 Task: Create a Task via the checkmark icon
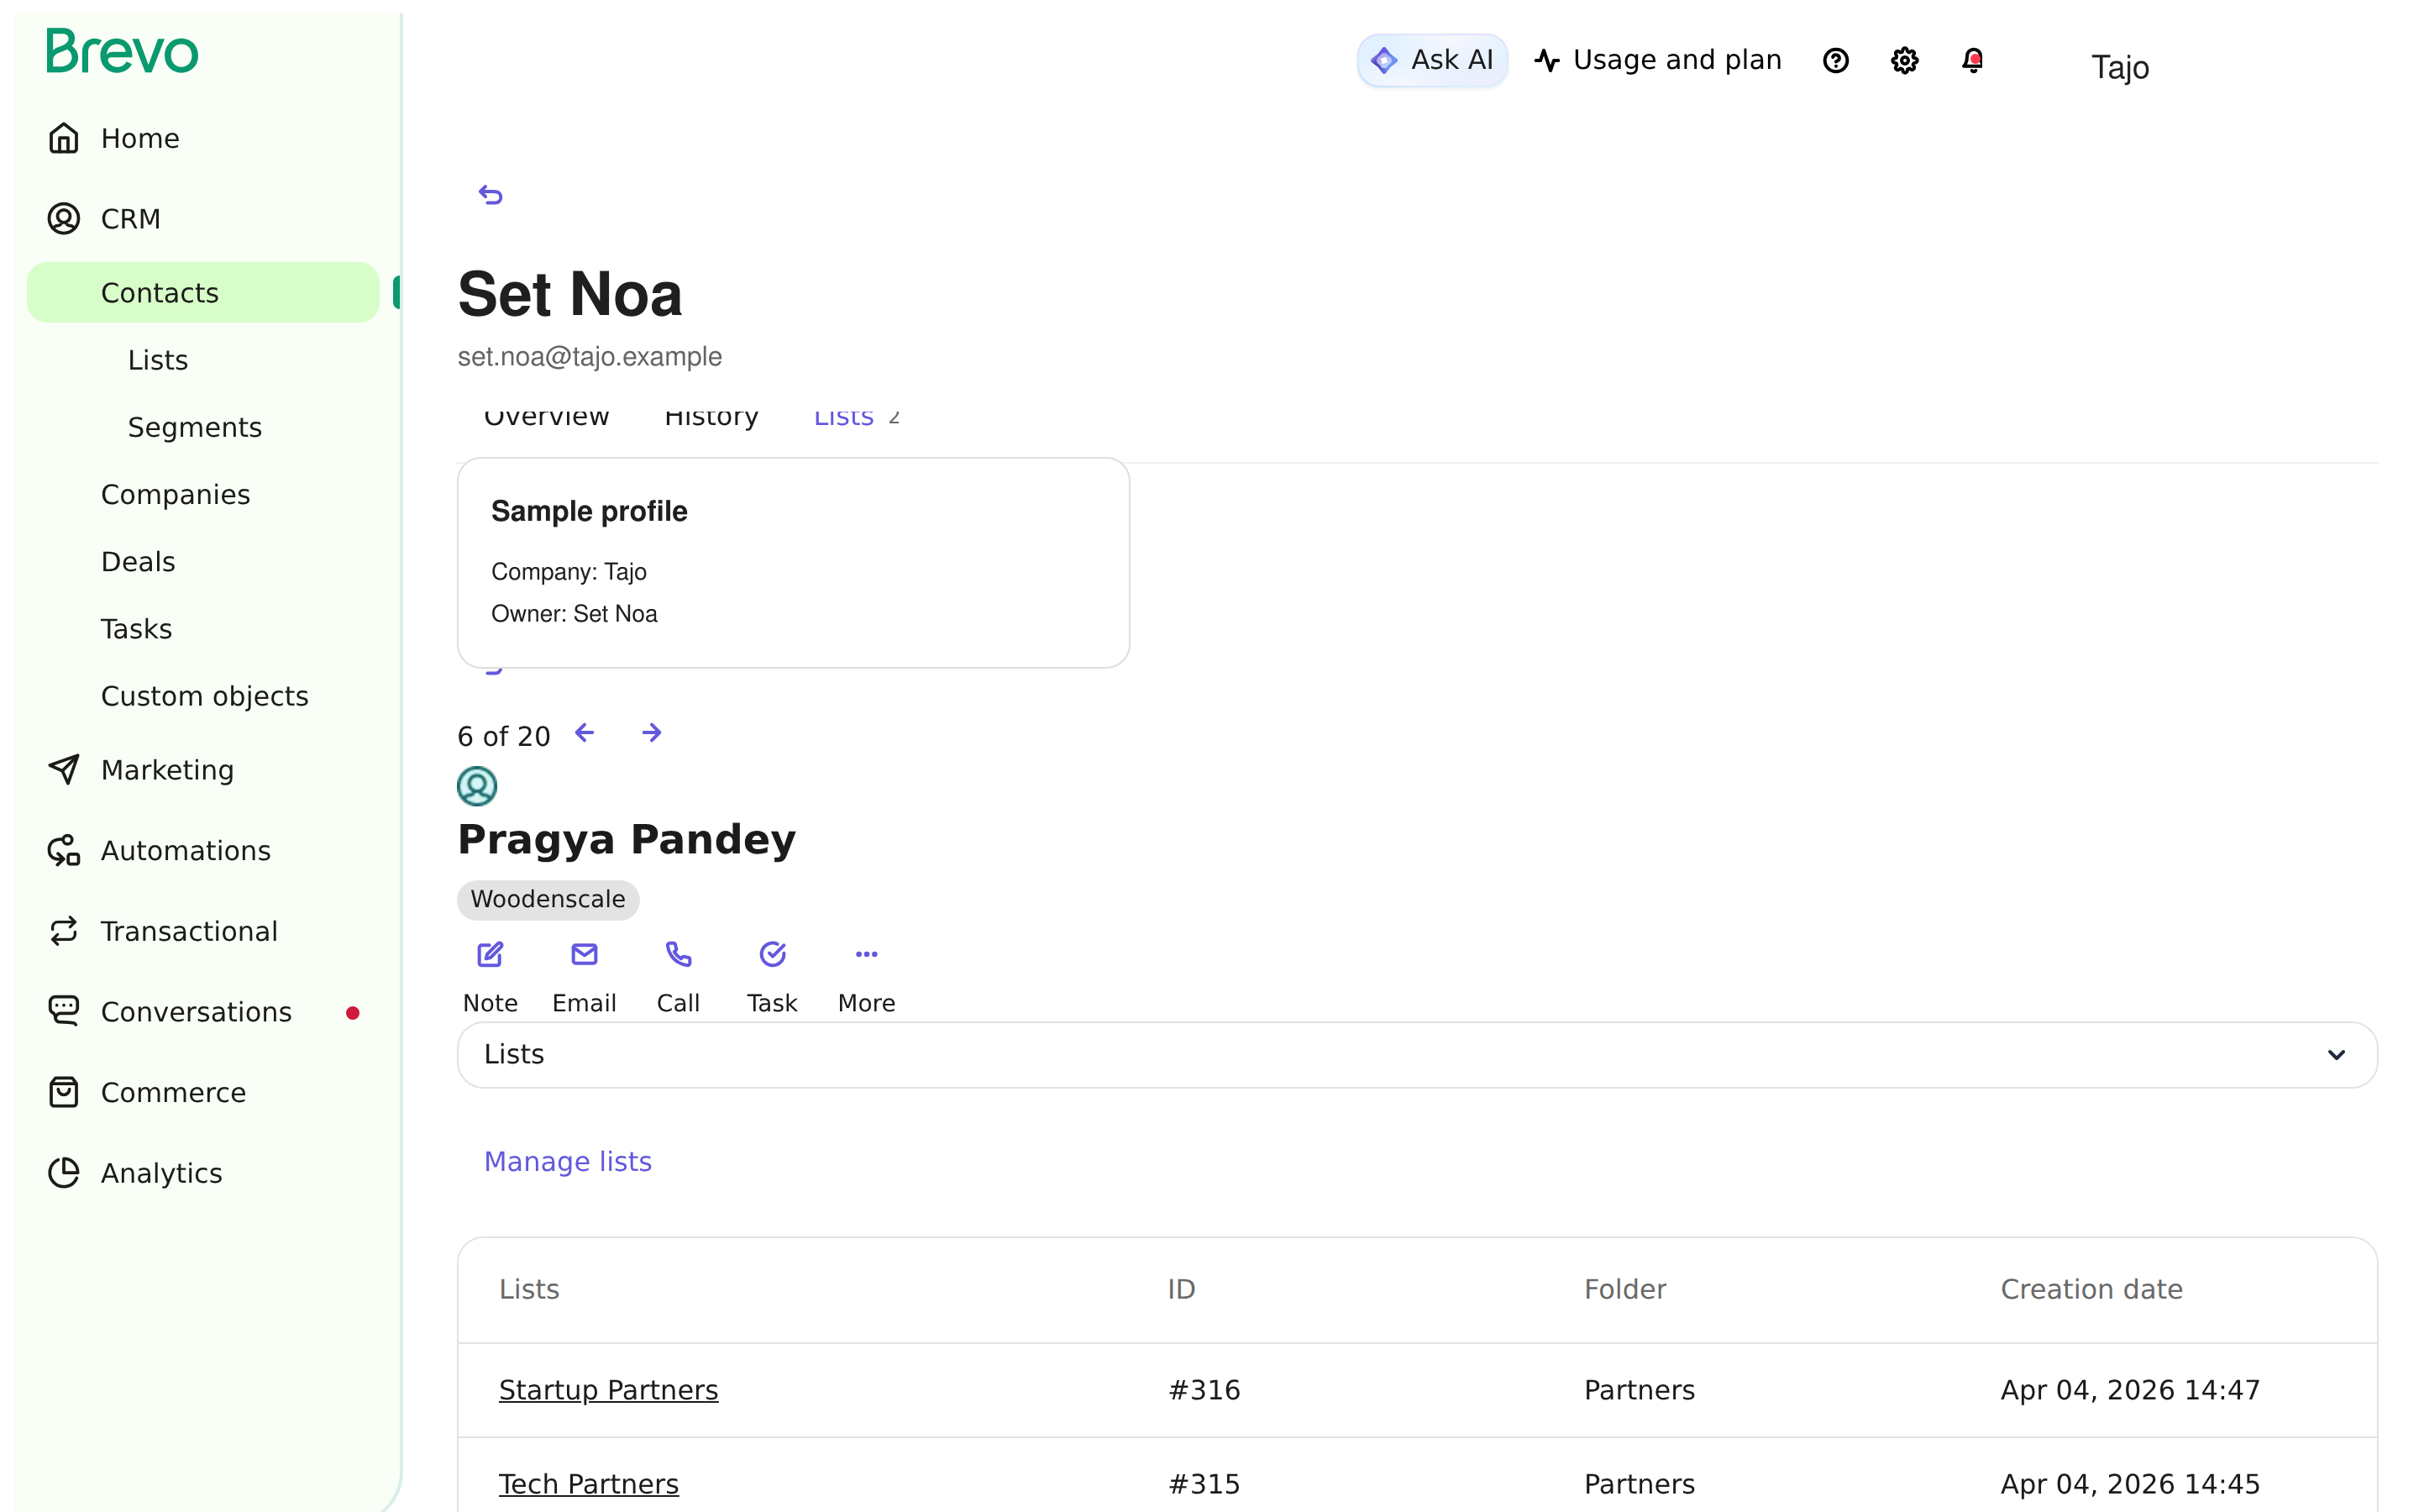[773, 954]
